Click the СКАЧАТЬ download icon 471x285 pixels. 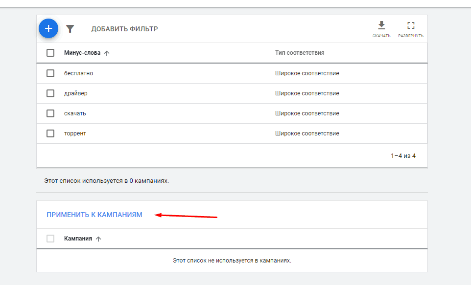(x=381, y=25)
